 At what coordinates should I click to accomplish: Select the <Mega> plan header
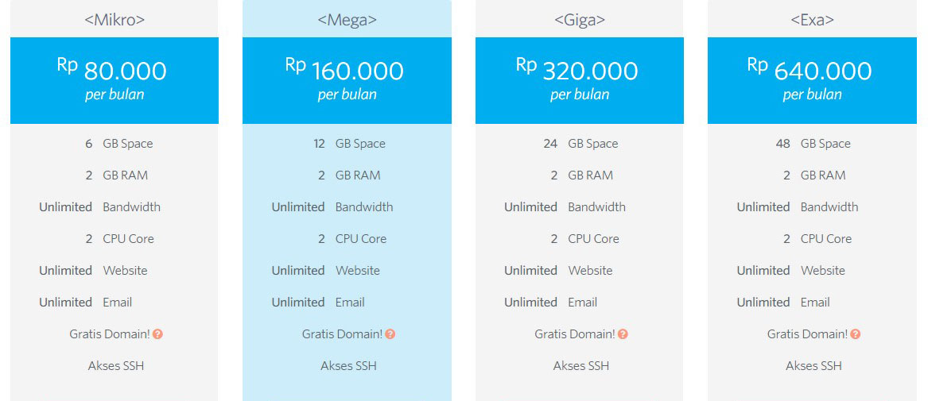(347, 19)
